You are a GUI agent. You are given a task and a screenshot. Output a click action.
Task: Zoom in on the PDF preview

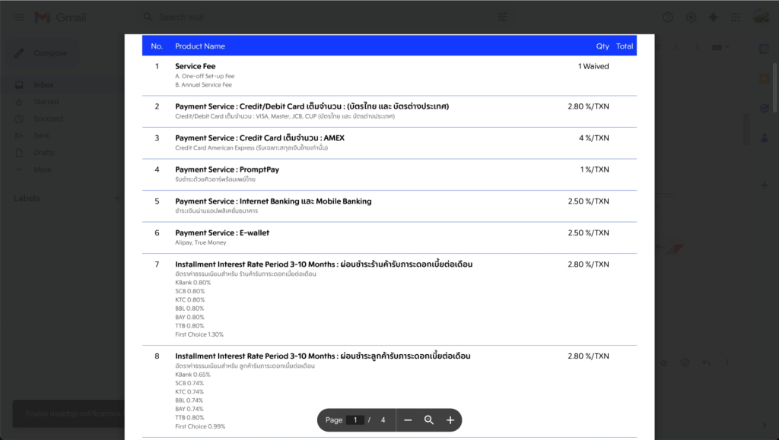450,420
